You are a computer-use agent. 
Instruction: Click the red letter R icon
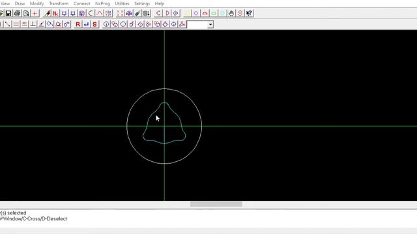[78, 25]
